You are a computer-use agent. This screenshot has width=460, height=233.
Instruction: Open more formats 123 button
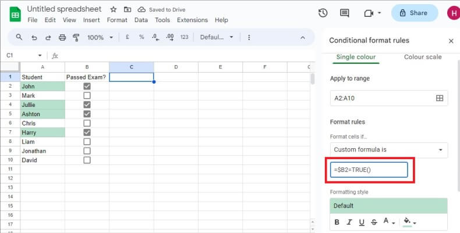(x=184, y=37)
